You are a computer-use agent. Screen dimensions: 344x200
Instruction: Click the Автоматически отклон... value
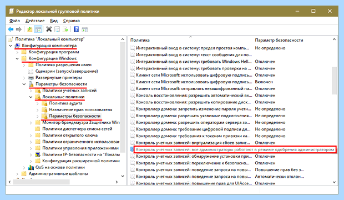279,177
